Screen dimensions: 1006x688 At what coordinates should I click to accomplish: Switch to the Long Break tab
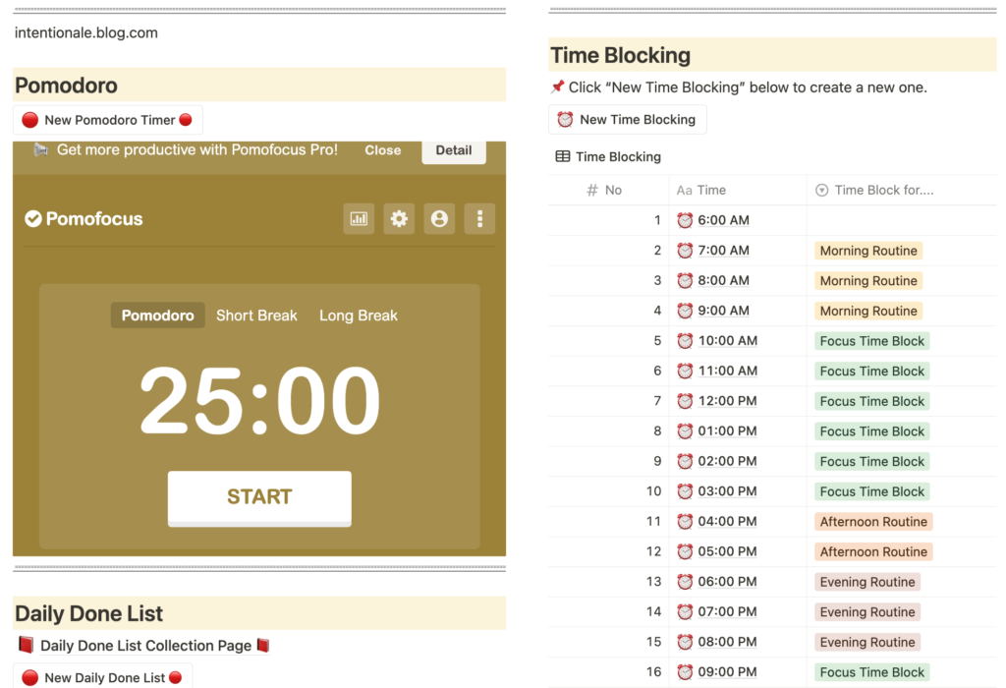359,315
